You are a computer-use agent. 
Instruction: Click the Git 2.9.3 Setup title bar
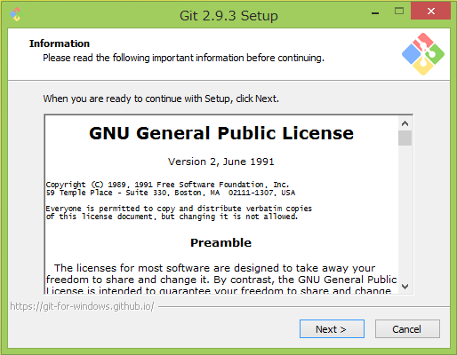click(x=228, y=15)
